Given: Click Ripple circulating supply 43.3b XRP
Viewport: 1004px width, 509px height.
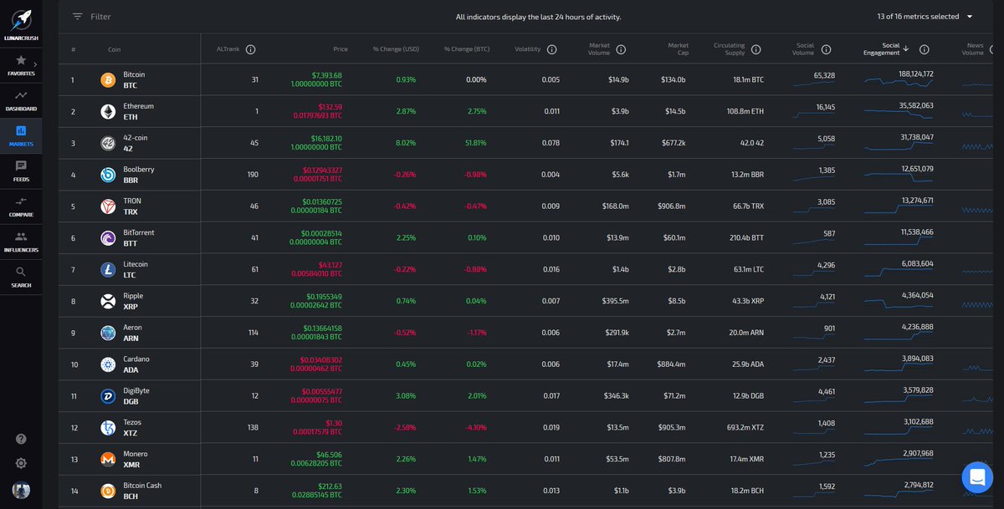Looking at the screenshot, I should pyautogui.click(x=748, y=301).
